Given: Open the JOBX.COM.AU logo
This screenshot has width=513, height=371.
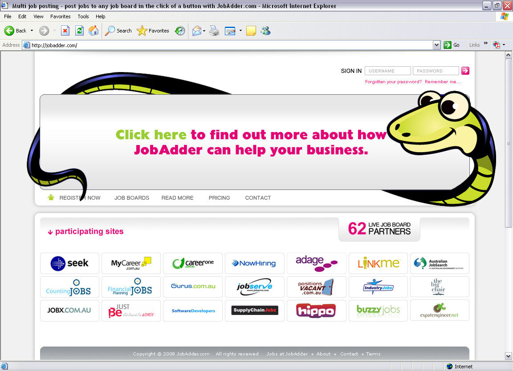Looking at the screenshot, I should pyautogui.click(x=69, y=311).
